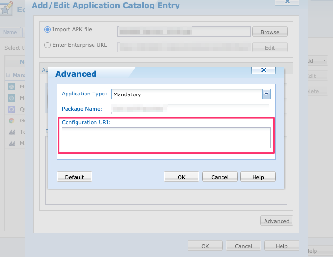Open Help from the Advanced dialog
This screenshot has width=333, height=257.
coord(258,177)
